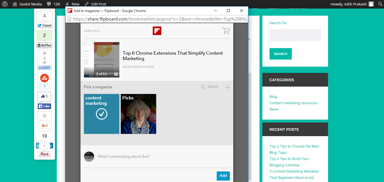Open the Blog category
The image size is (384, 182).
click(273, 97)
